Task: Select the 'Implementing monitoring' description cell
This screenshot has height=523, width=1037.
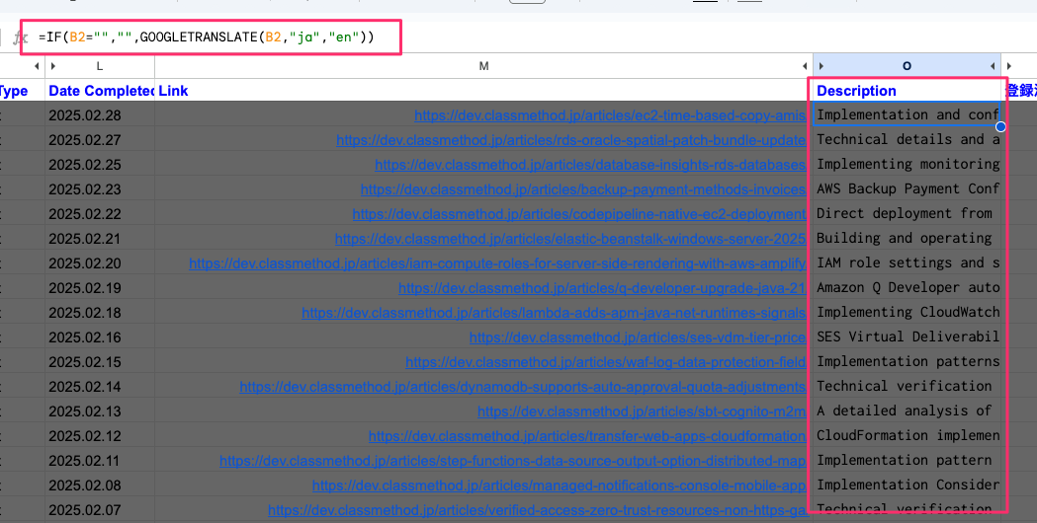Action: [907, 164]
